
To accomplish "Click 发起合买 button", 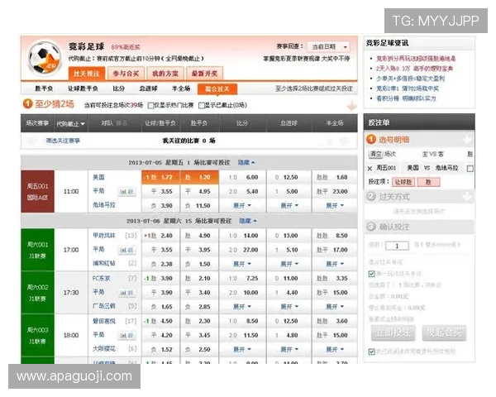I will coord(444,332).
